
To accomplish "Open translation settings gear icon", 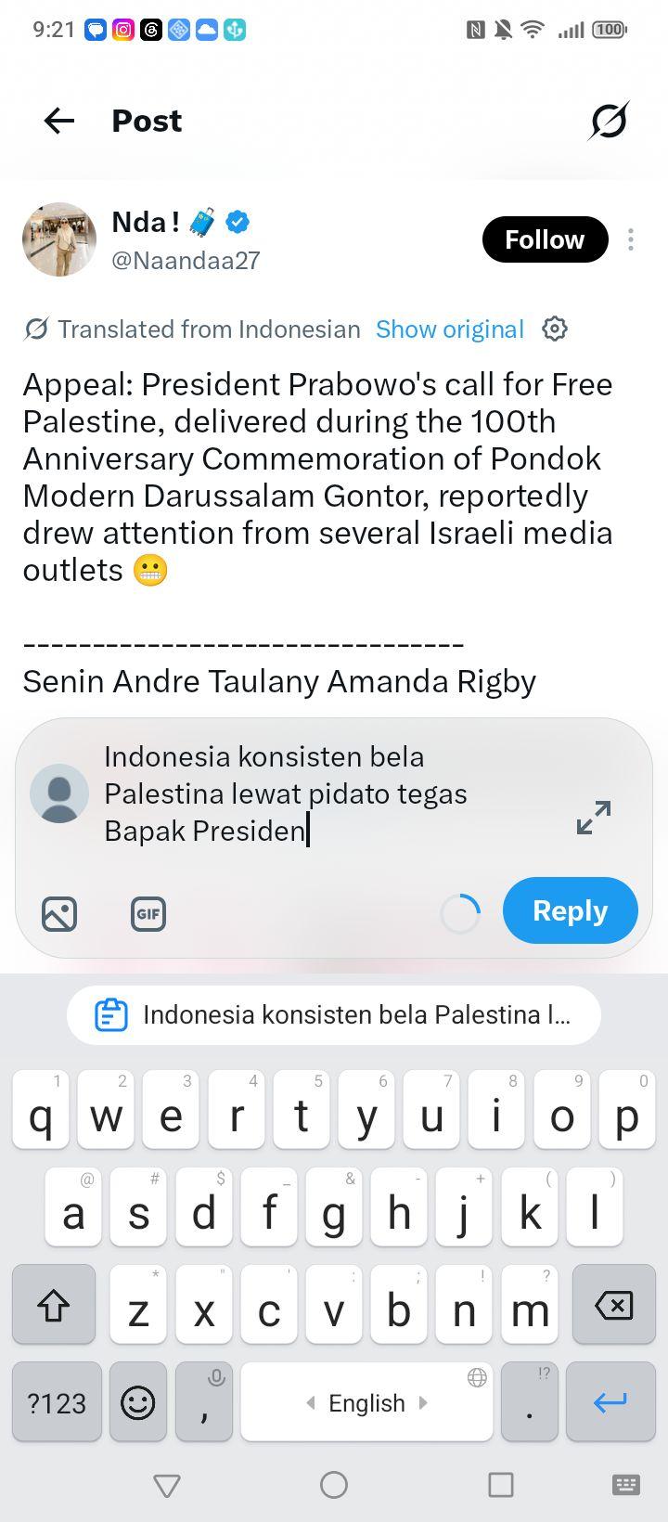I will pos(555,329).
